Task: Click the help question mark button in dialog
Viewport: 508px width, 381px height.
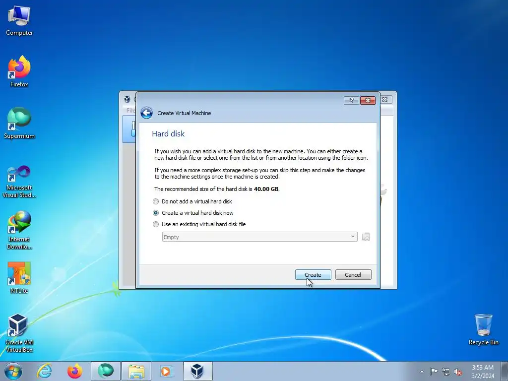Action: coord(351,100)
